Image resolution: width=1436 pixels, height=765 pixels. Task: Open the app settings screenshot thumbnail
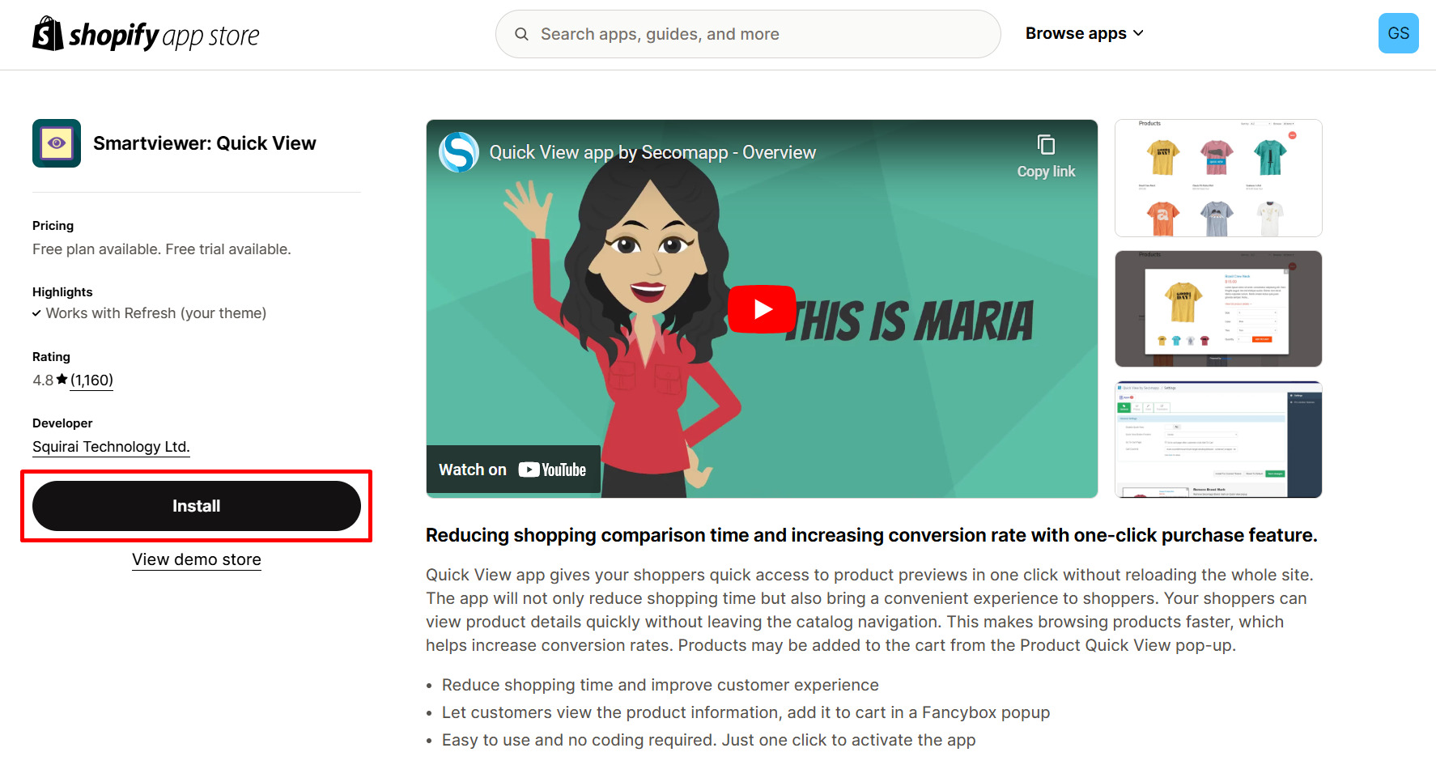click(x=1218, y=440)
